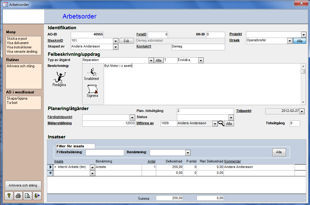Screen dimensions: 310x205
Task: Click the printer icon
Action: tap(18, 196)
